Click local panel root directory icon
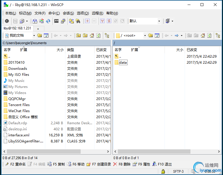 coord(85,35)
